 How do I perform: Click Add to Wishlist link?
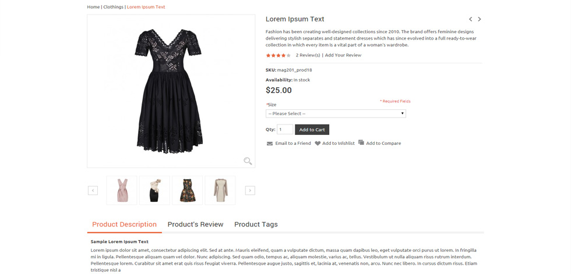339,143
